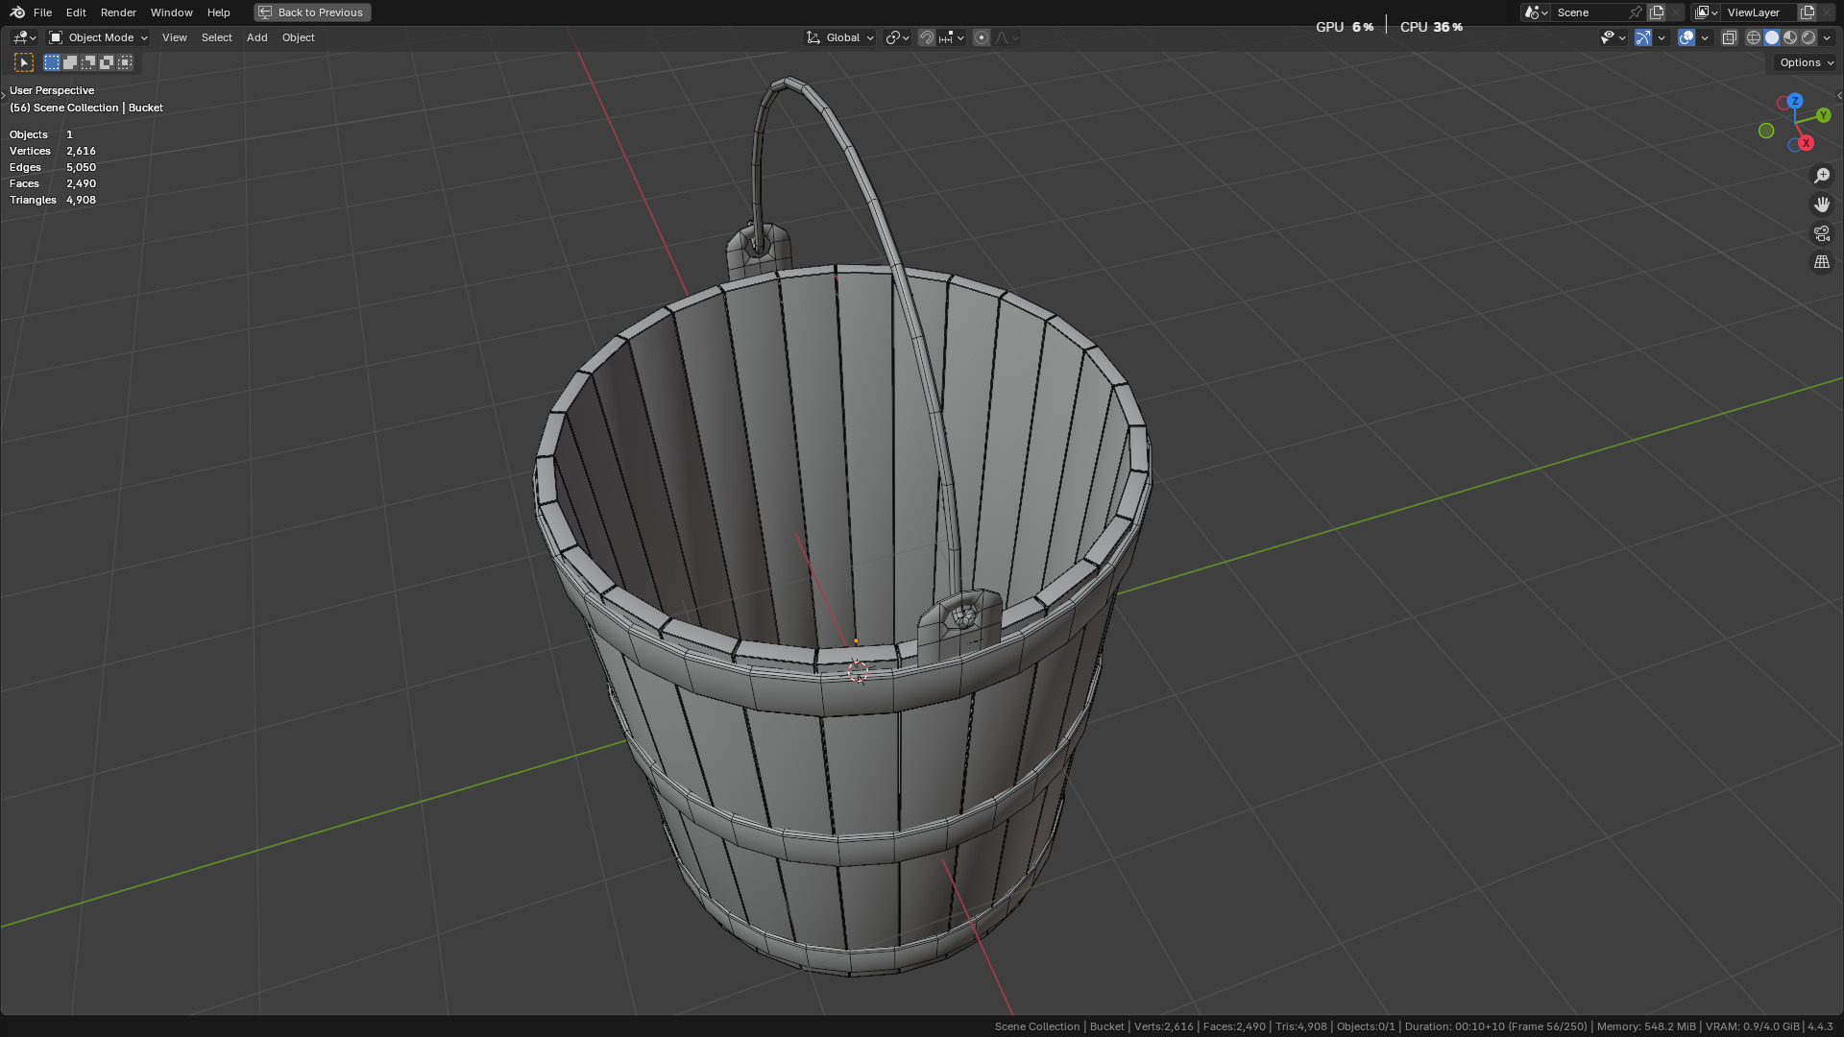Click the Y axis on navigation gizmo
Screen dimensions: 1844x1037
[x=1823, y=115]
